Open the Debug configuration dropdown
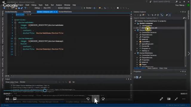 tap(38, 8)
